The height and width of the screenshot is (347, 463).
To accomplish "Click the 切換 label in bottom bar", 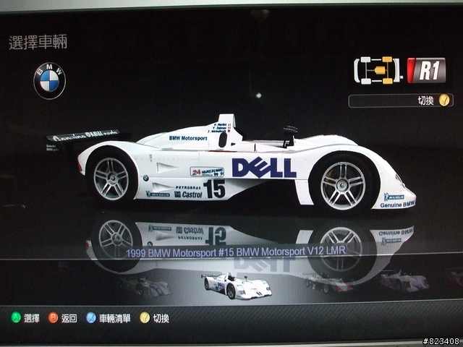I will (x=161, y=318).
